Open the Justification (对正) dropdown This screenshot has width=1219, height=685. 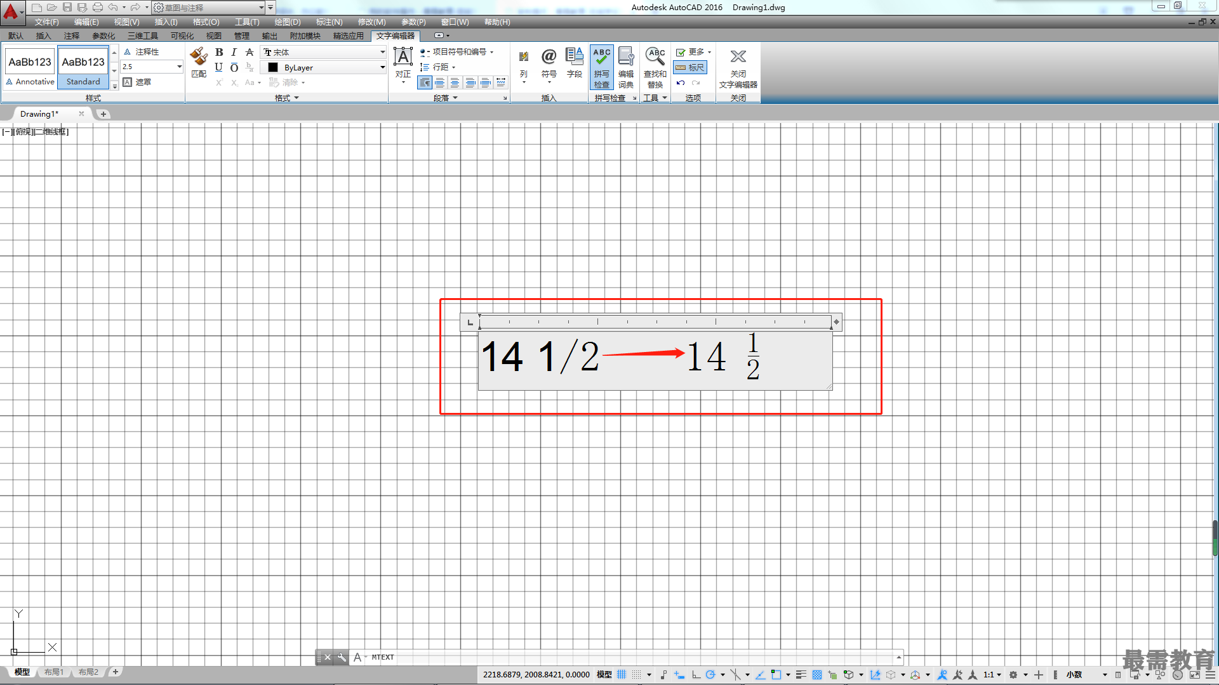[403, 65]
